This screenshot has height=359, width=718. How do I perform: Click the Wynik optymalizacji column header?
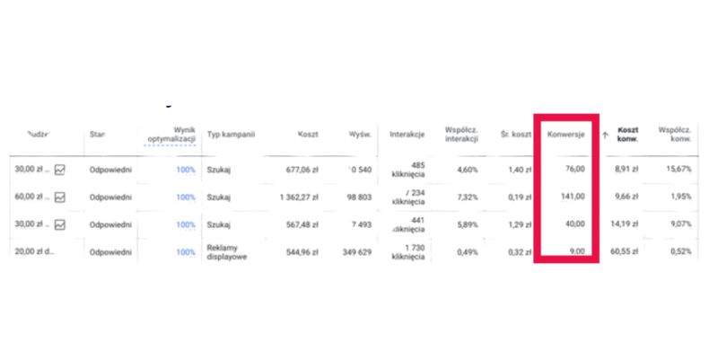point(171,136)
